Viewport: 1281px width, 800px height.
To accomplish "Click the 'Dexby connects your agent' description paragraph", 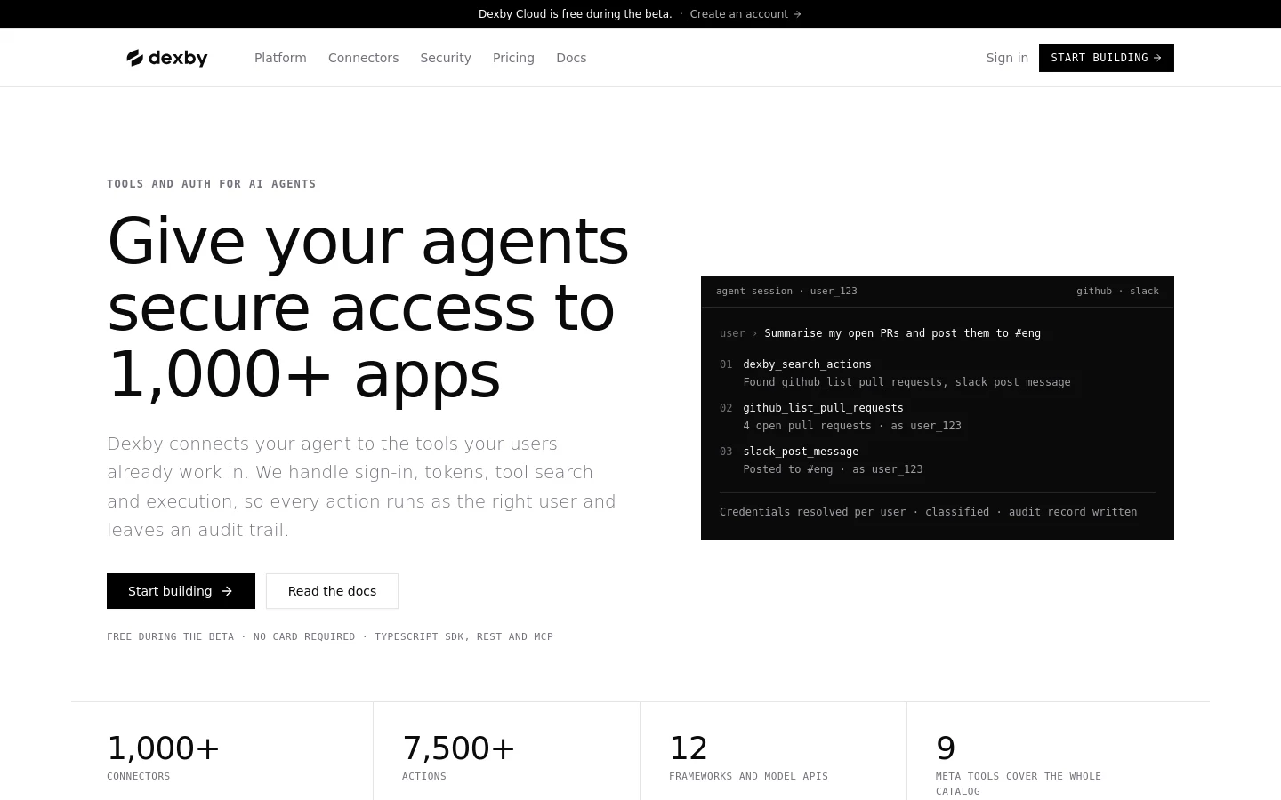I will (x=361, y=486).
